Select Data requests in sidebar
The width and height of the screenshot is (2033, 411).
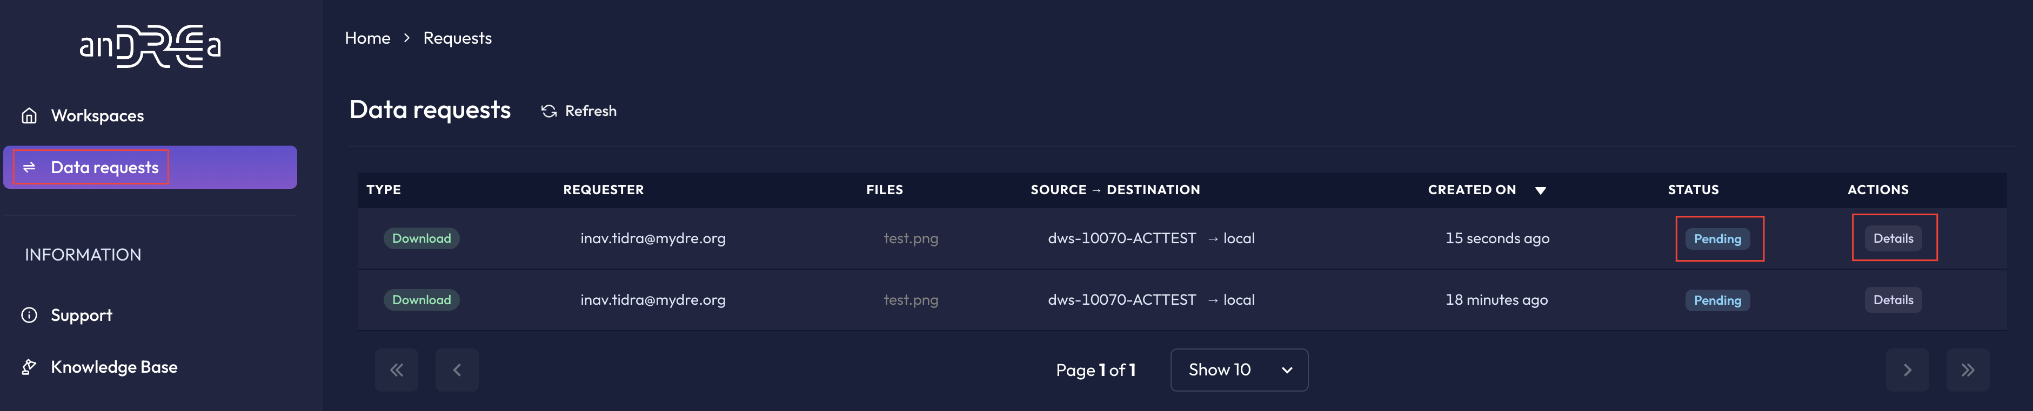pyautogui.click(x=150, y=167)
